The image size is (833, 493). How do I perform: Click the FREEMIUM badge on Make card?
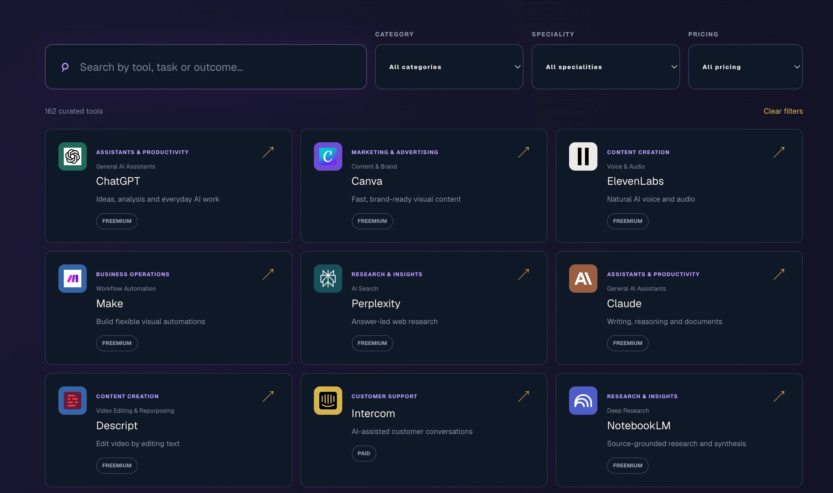click(x=117, y=343)
